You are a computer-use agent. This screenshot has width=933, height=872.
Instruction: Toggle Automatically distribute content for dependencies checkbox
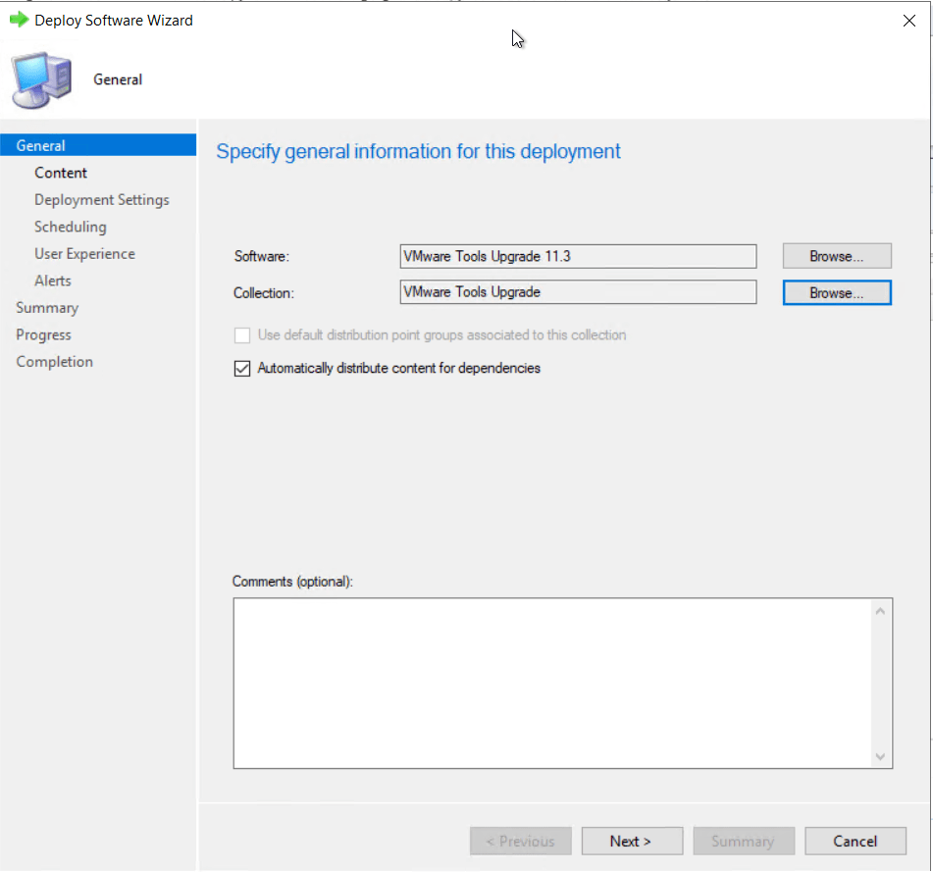[x=242, y=369]
